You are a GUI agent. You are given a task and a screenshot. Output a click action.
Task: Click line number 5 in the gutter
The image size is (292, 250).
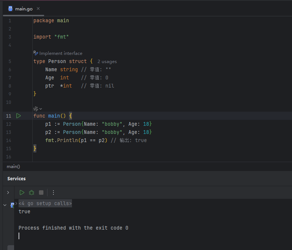point(10,62)
